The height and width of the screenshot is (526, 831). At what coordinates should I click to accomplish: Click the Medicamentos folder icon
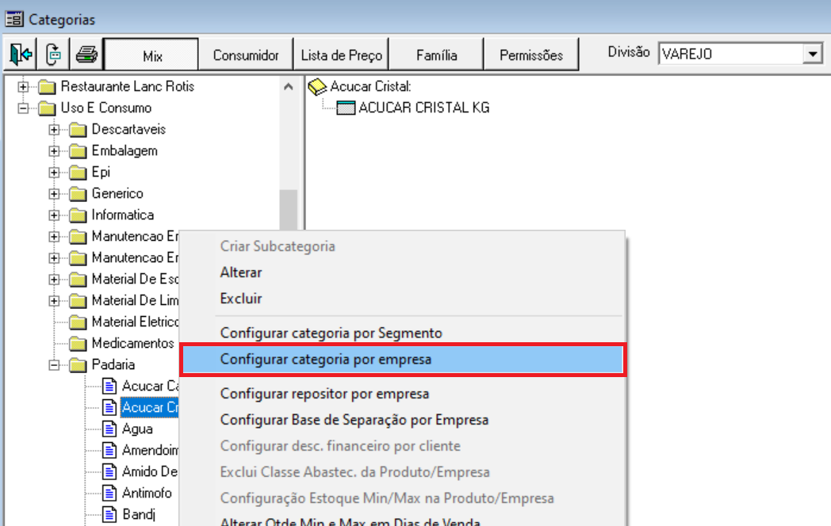pos(78,344)
